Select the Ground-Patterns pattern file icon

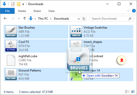[11, 75]
